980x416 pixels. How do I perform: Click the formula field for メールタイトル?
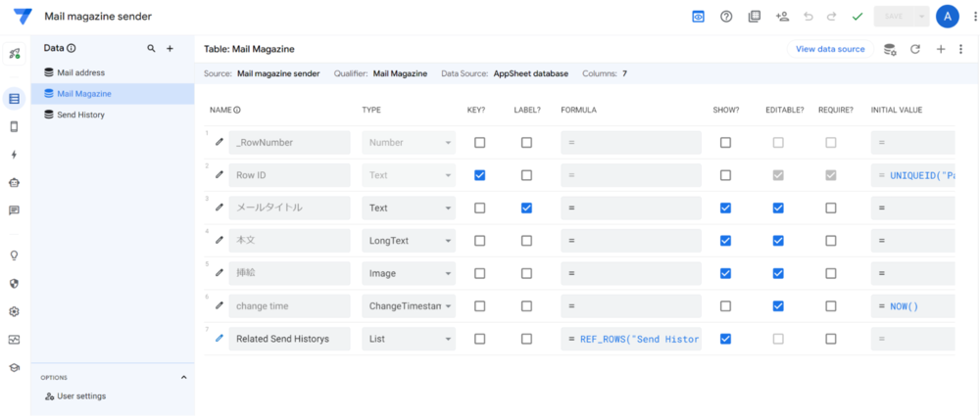coord(631,208)
